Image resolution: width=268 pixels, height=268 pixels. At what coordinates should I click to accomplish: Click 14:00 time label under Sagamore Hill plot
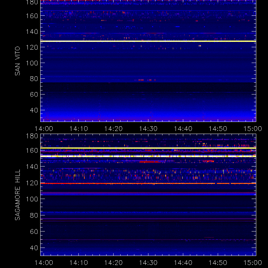44,263
